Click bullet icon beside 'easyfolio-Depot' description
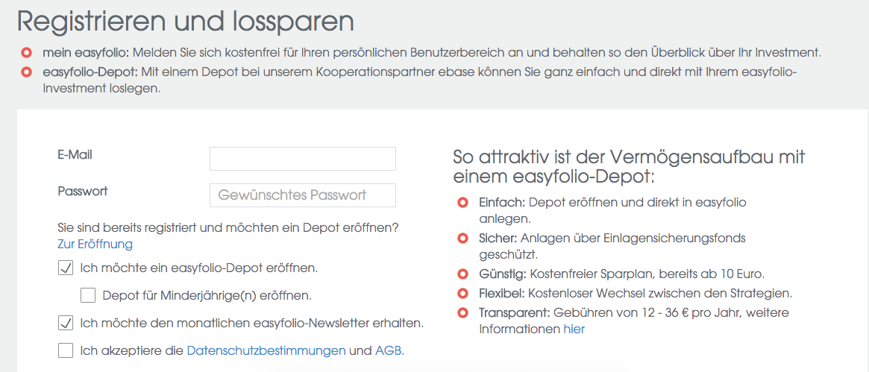Image resolution: width=869 pixels, height=372 pixels. 25,72
